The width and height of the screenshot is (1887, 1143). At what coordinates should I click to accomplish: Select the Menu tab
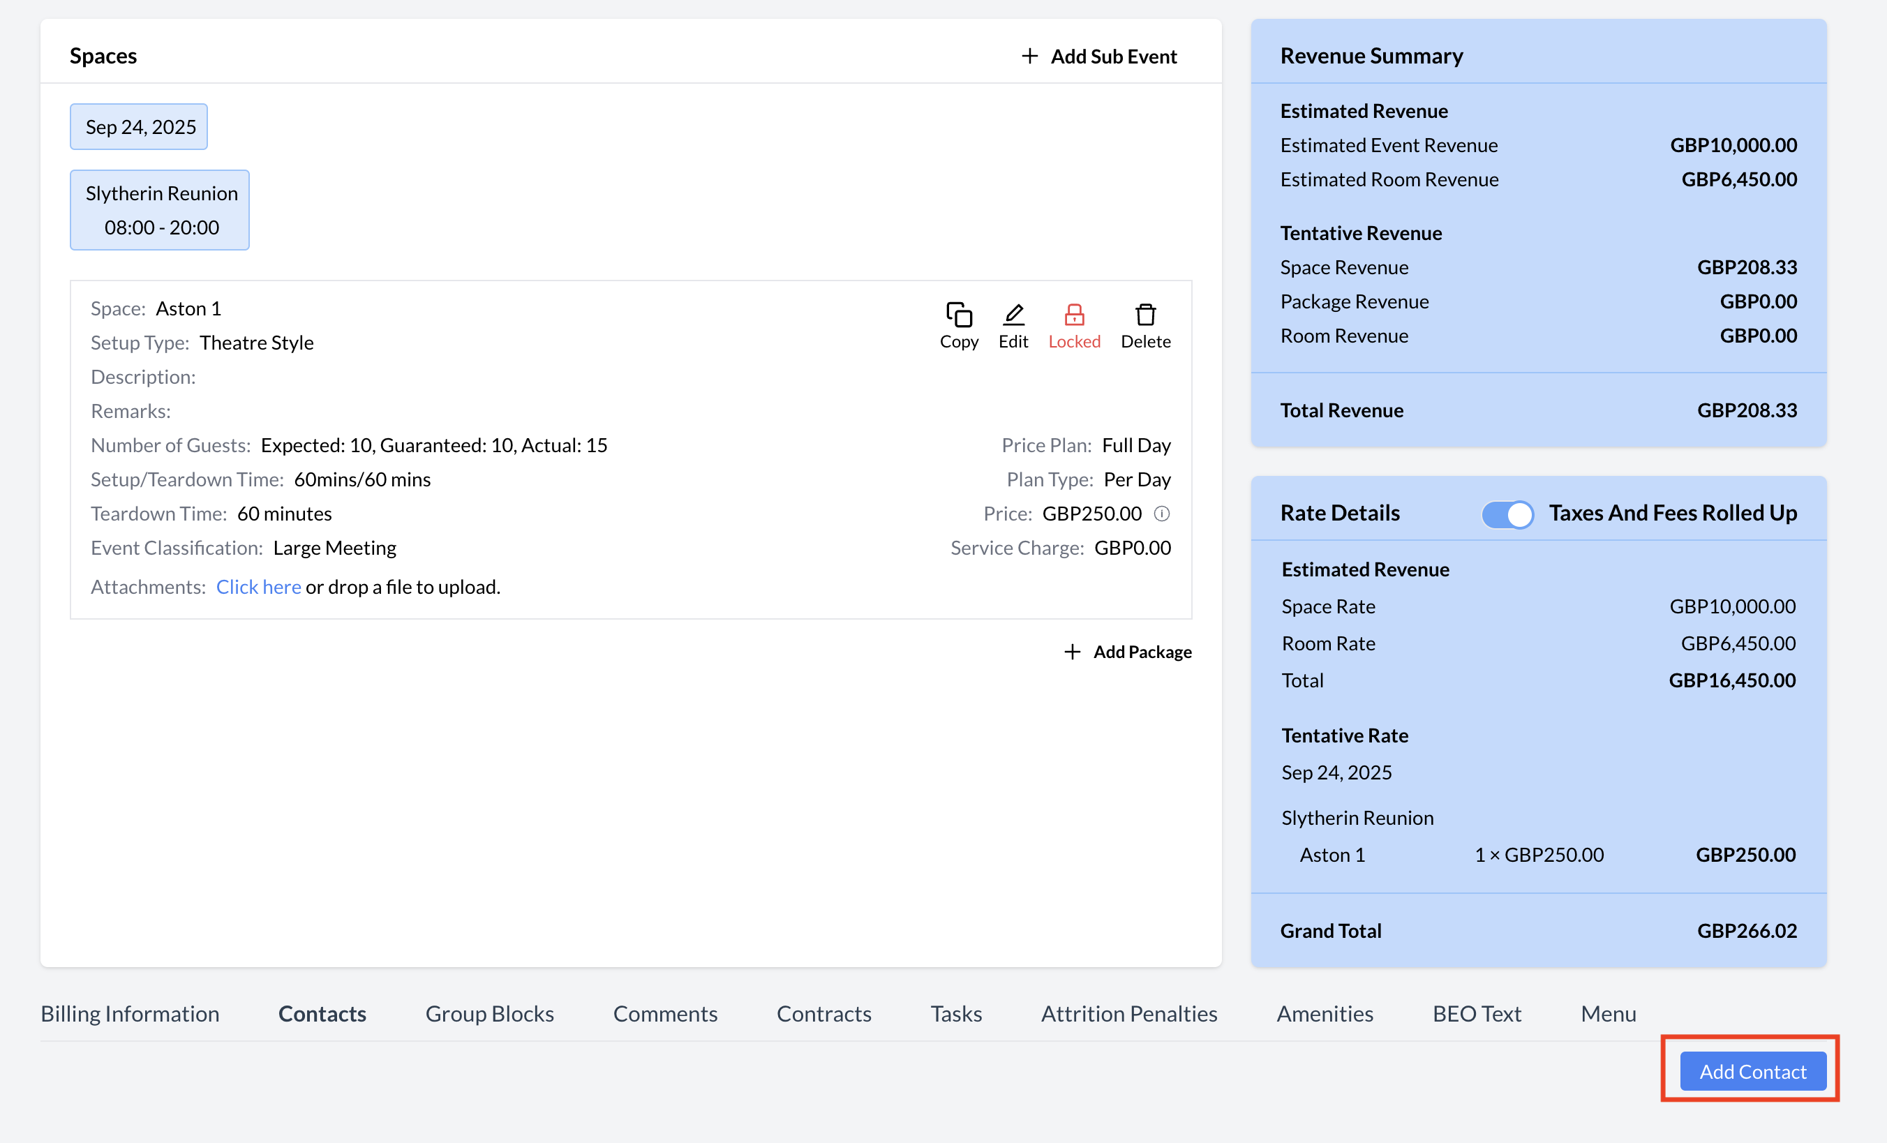1607,1014
